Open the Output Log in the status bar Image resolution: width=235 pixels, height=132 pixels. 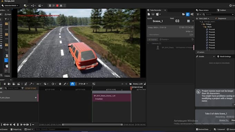coord(16,129)
